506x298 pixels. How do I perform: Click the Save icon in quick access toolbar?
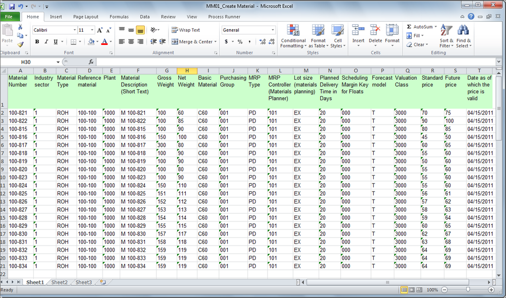click(11, 6)
